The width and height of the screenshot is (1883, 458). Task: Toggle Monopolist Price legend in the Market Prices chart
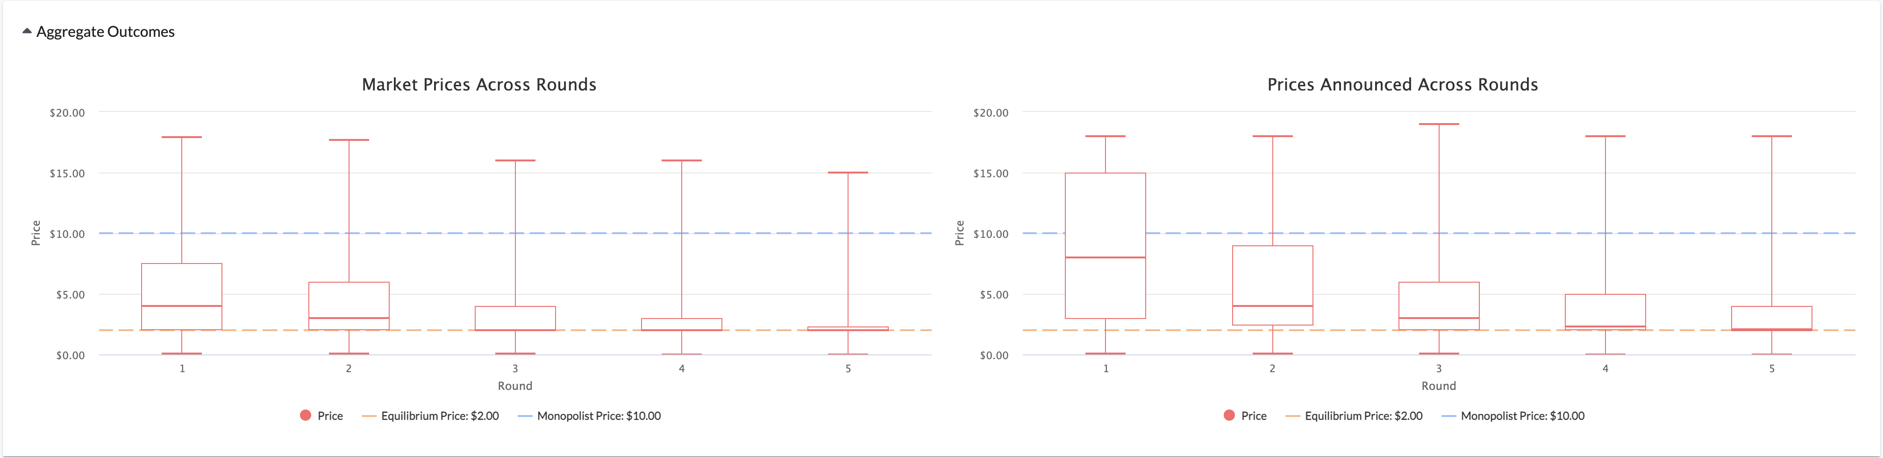(x=589, y=416)
